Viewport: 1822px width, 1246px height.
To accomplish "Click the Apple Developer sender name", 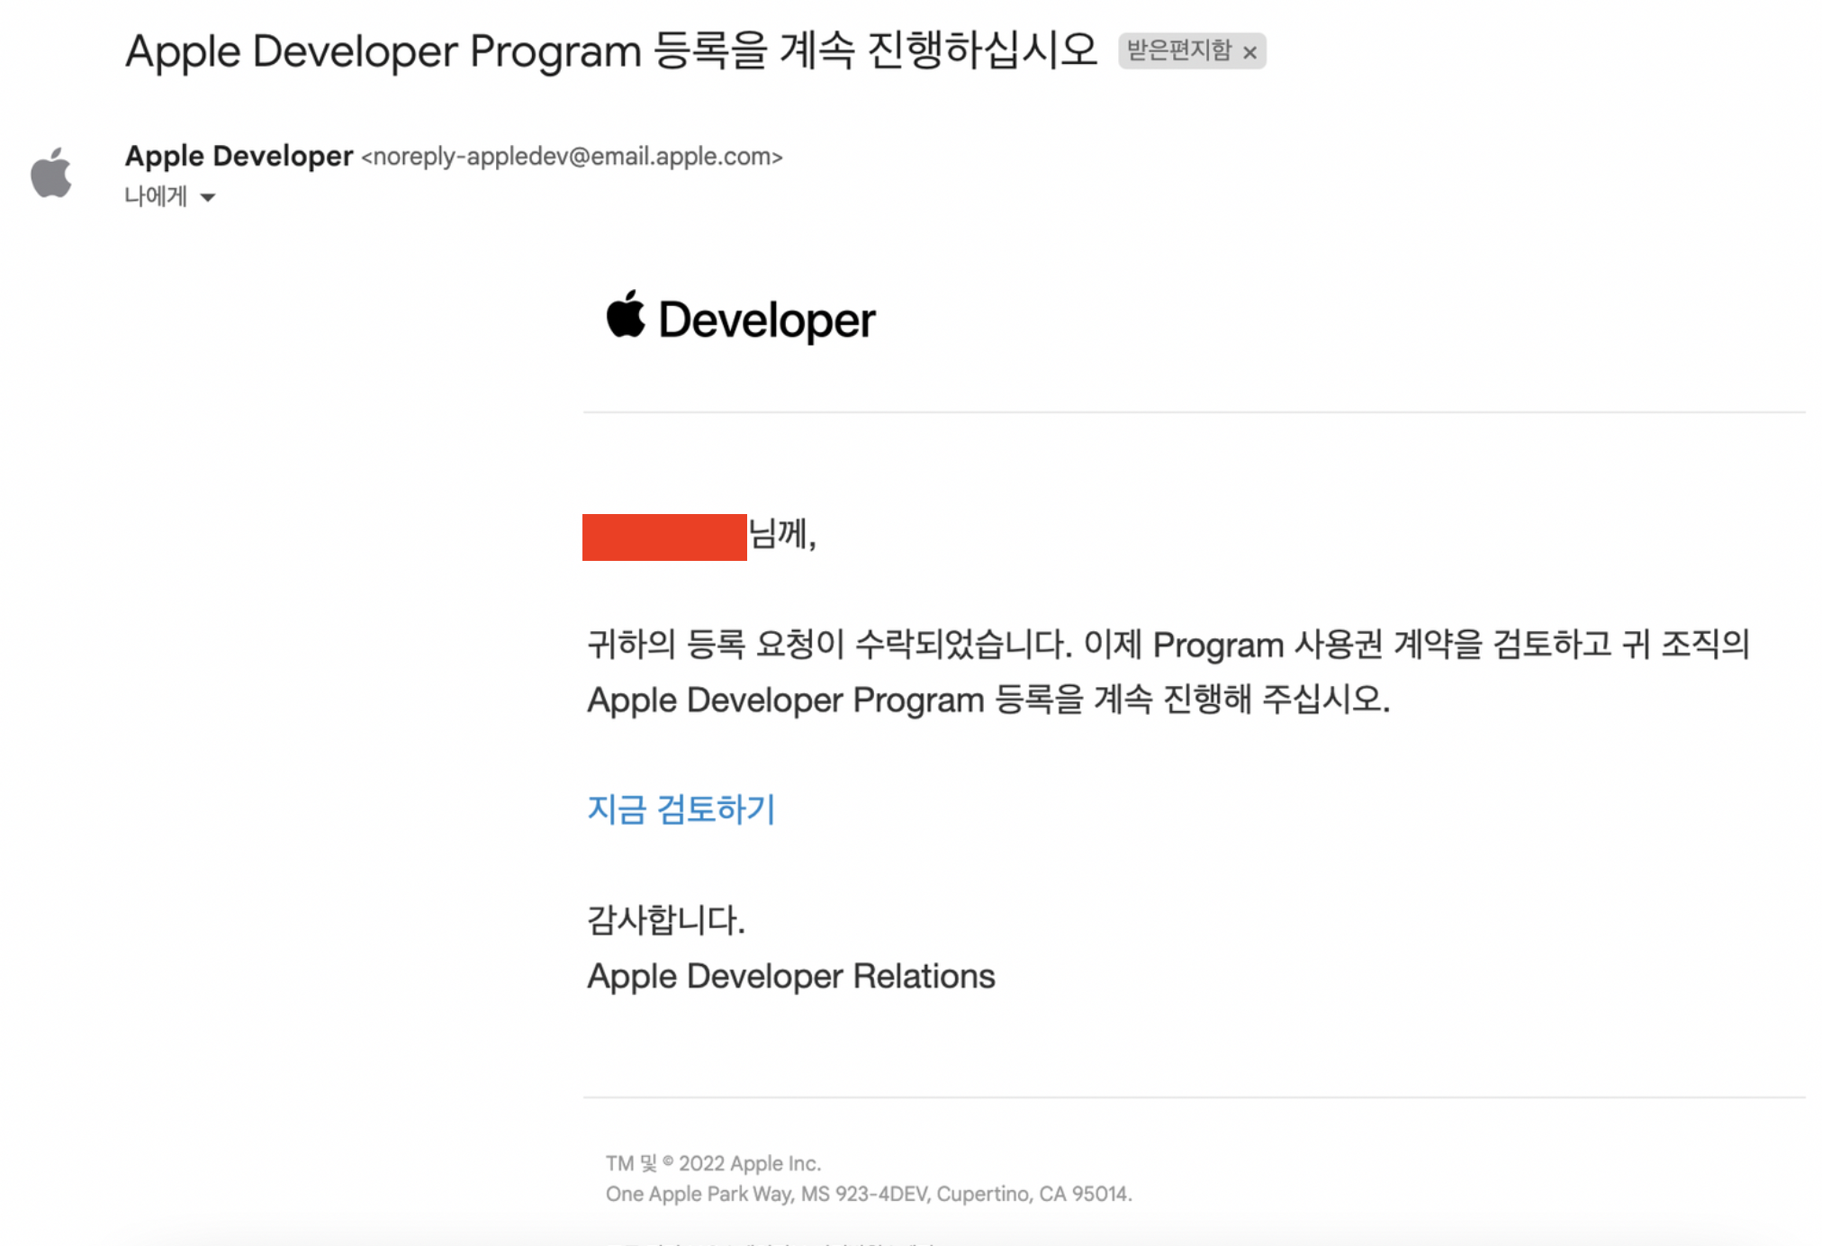I will click(x=239, y=156).
